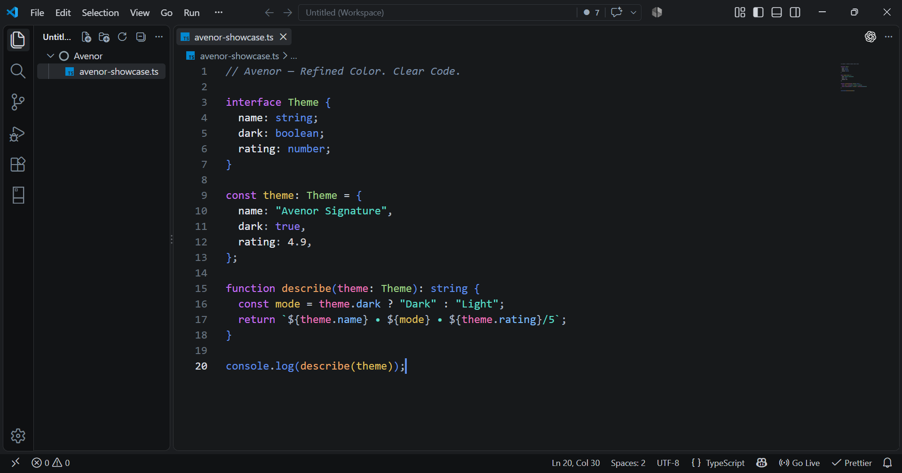Open the Search view in activity bar
The height and width of the screenshot is (473, 902).
(x=18, y=71)
